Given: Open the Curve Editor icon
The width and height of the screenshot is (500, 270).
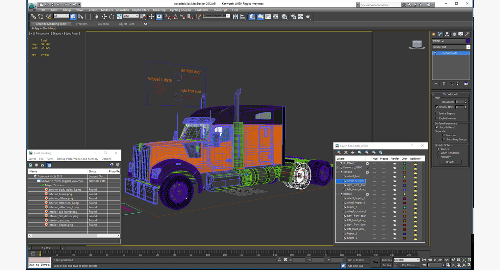Looking at the screenshot, I should tap(268, 16).
